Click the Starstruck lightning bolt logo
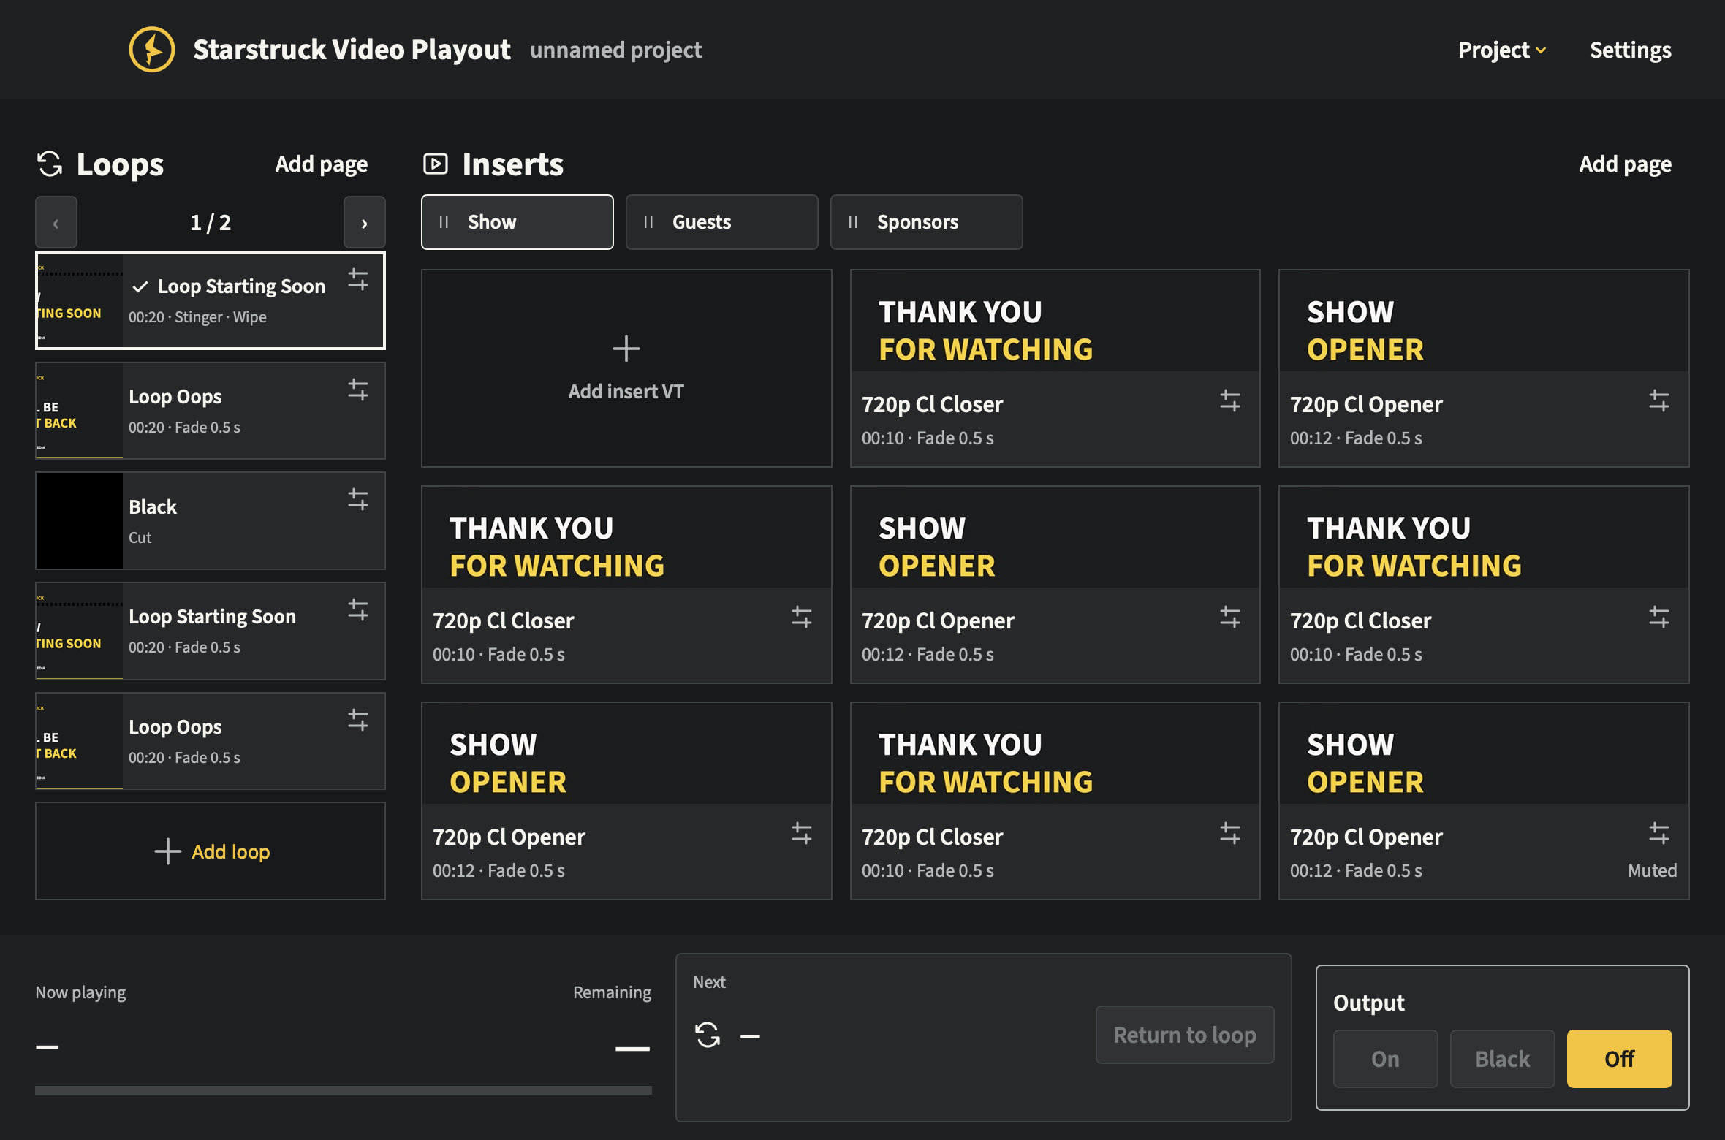This screenshot has height=1140, width=1725. tap(152, 50)
